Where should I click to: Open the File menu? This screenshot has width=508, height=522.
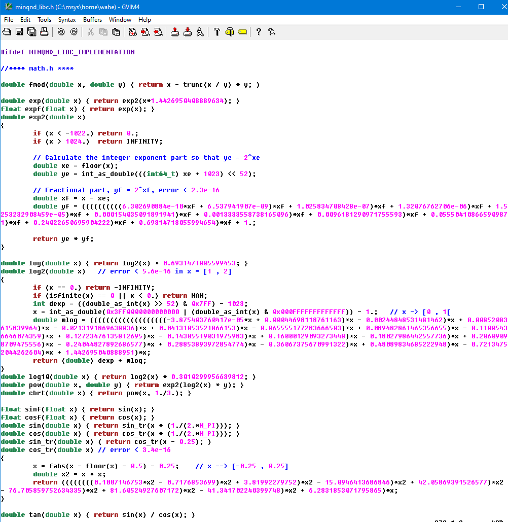tap(9, 20)
